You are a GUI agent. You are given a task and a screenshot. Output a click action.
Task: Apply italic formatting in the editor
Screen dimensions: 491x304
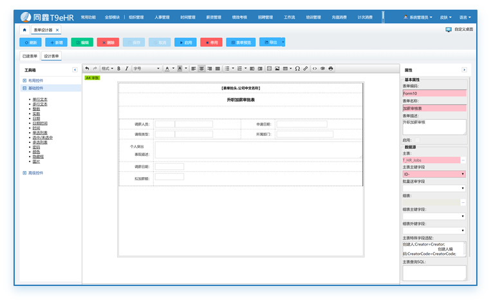click(127, 68)
